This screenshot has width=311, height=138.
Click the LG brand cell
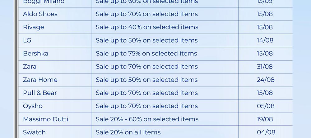27,40
